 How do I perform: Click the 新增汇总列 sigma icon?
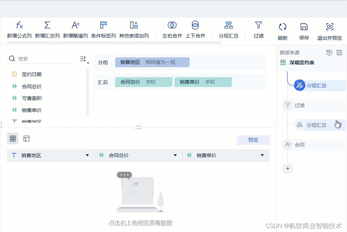coord(47,24)
